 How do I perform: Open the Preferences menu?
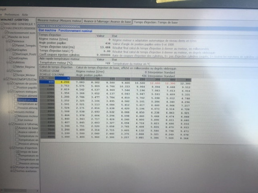tap(12, 15)
